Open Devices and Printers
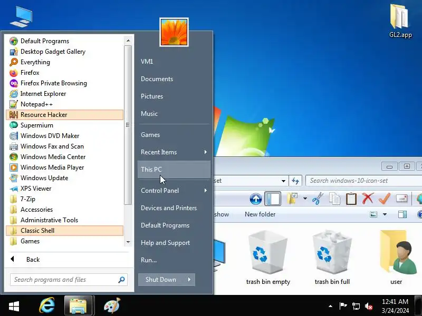 (x=174, y=208)
